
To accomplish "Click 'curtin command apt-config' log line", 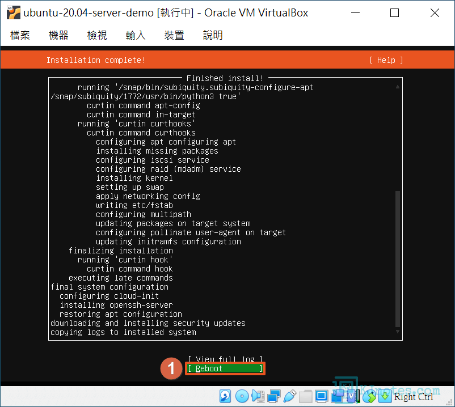I will [x=144, y=105].
